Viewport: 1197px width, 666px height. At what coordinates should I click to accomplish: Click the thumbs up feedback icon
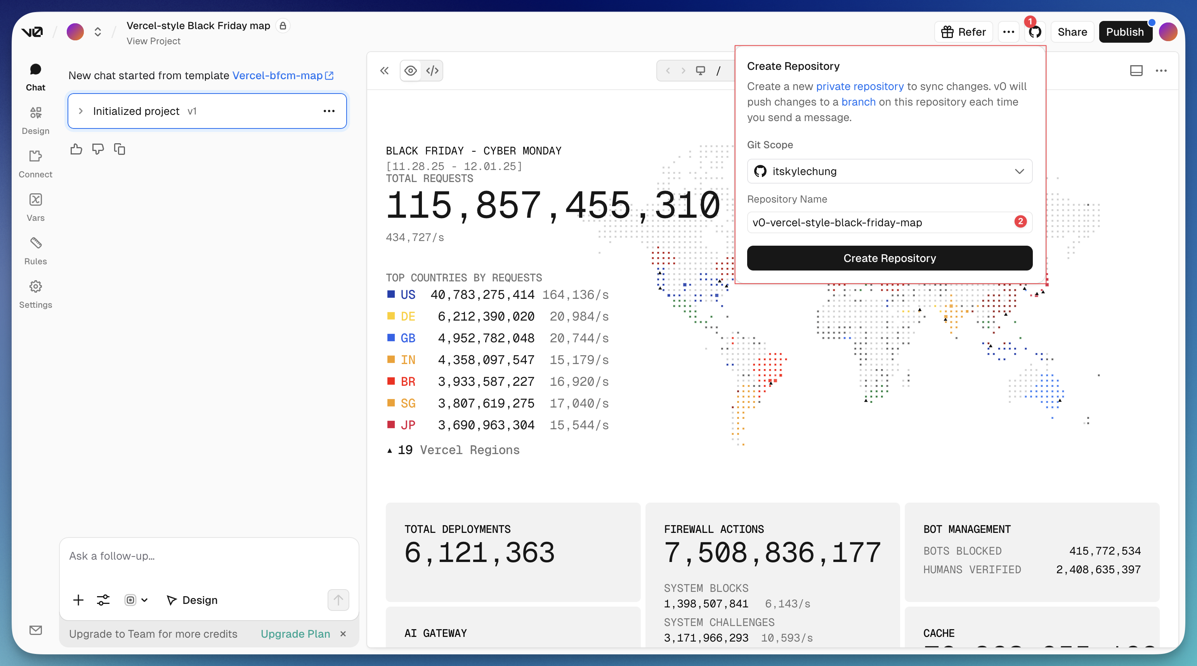click(76, 149)
